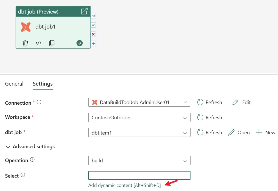Click the dbt job (Preview) header title
The height and width of the screenshot is (191, 278).
point(38,12)
